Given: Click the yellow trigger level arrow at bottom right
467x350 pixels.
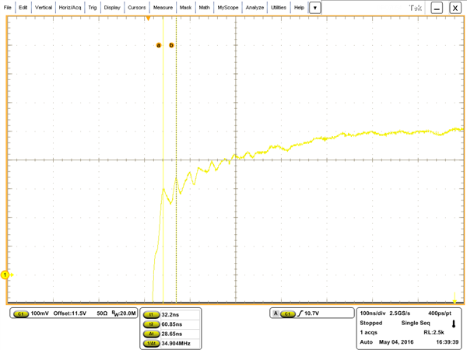Looking at the screenshot, I should (455, 298).
